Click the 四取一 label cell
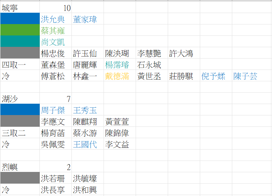This screenshot has height=196, width=272. (x=20, y=64)
